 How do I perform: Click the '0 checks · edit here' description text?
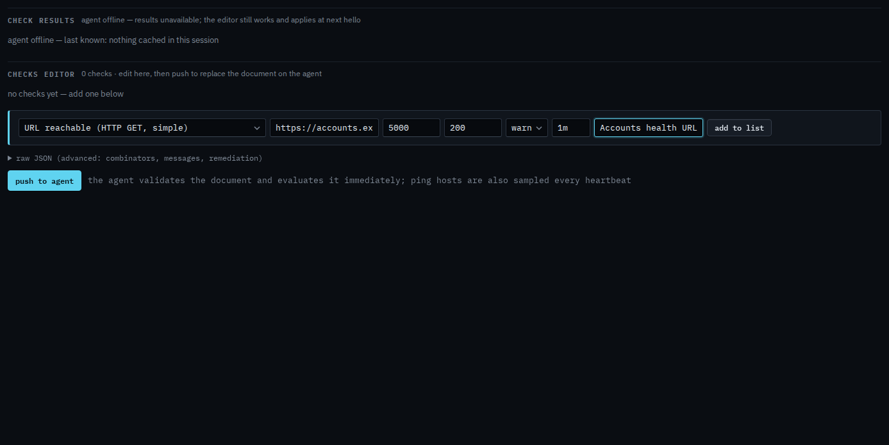(201, 74)
